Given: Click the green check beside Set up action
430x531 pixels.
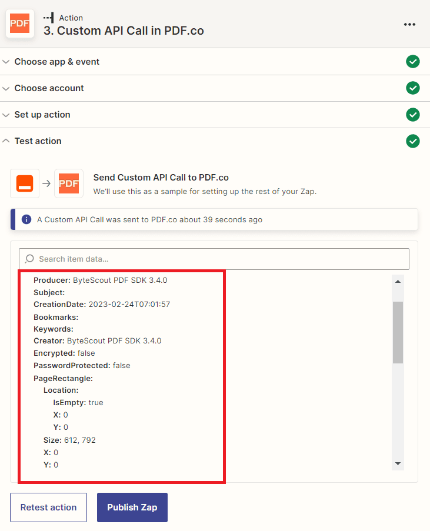Looking at the screenshot, I should tap(413, 115).
